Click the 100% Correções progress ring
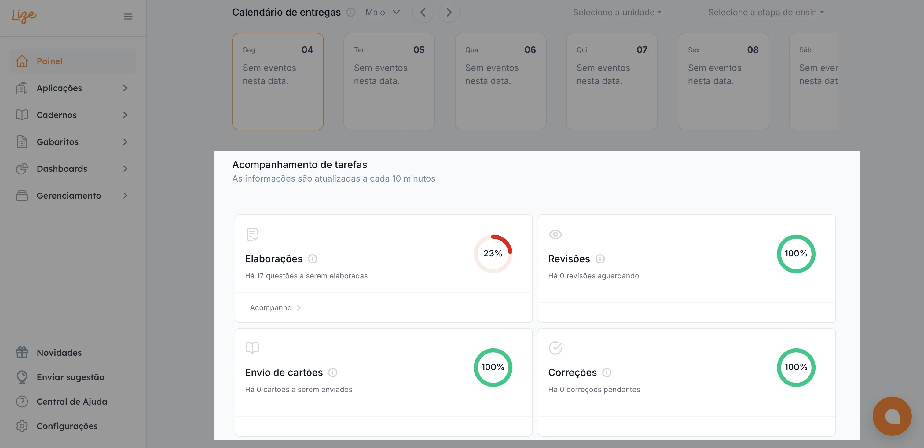 (x=796, y=367)
